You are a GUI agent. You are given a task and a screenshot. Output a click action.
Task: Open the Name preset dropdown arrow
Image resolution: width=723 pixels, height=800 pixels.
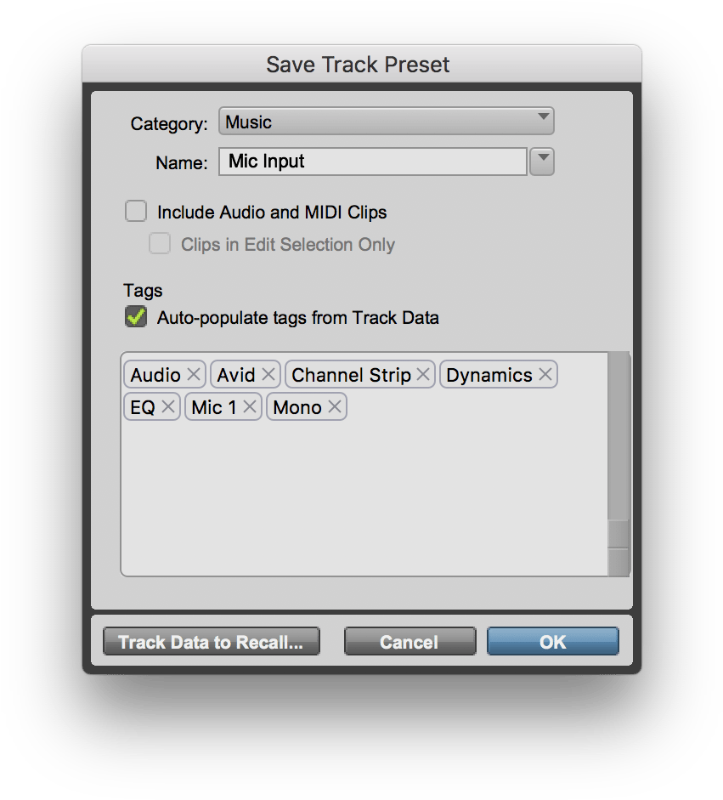pyautogui.click(x=541, y=162)
